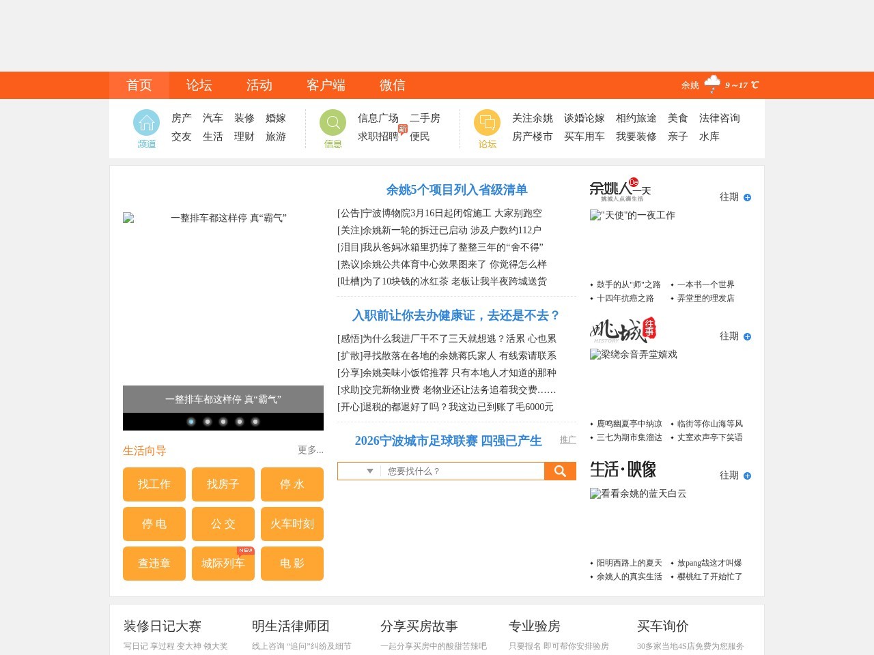Open 生活·映像 archives via its plus icon
874x655 pixels.
tap(748, 476)
